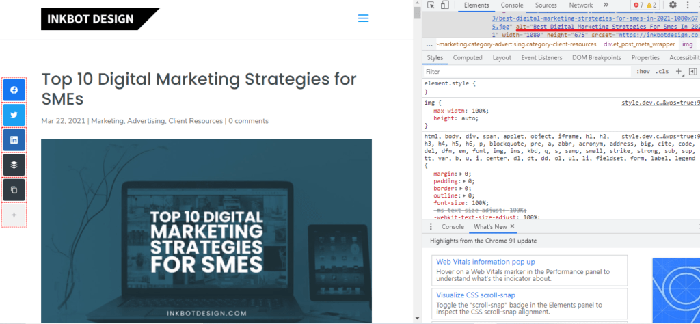Select the Computed sidebar tab

point(468,57)
